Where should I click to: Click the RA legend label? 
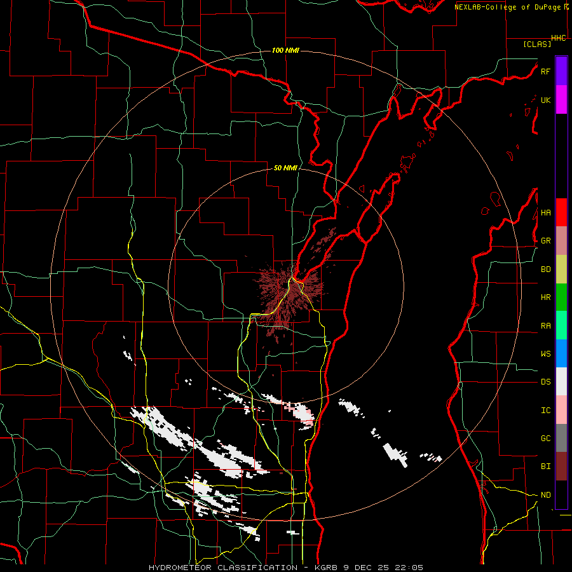coord(545,326)
